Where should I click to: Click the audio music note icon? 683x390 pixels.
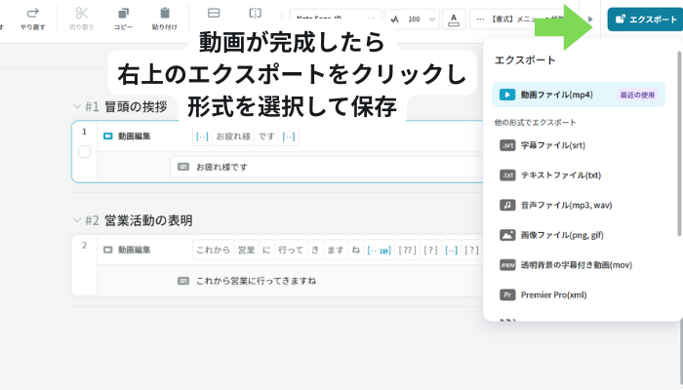(x=507, y=205)
